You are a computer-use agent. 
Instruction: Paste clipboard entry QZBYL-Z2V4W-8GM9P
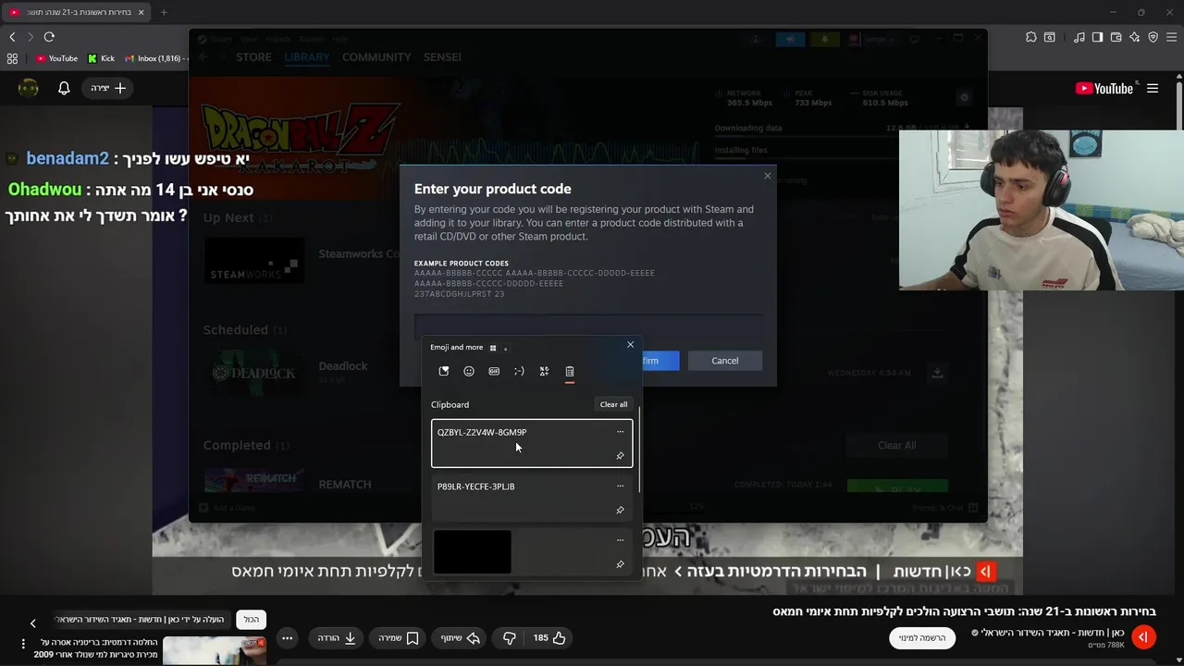click(x=532, y=443)
